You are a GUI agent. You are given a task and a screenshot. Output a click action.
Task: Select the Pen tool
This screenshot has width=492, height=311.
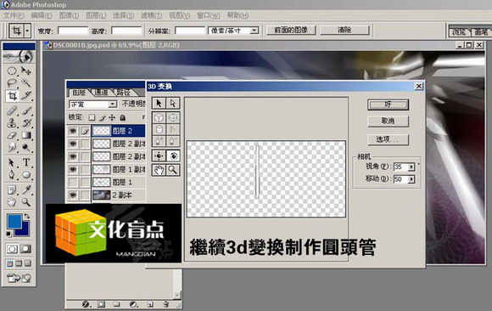12,175
